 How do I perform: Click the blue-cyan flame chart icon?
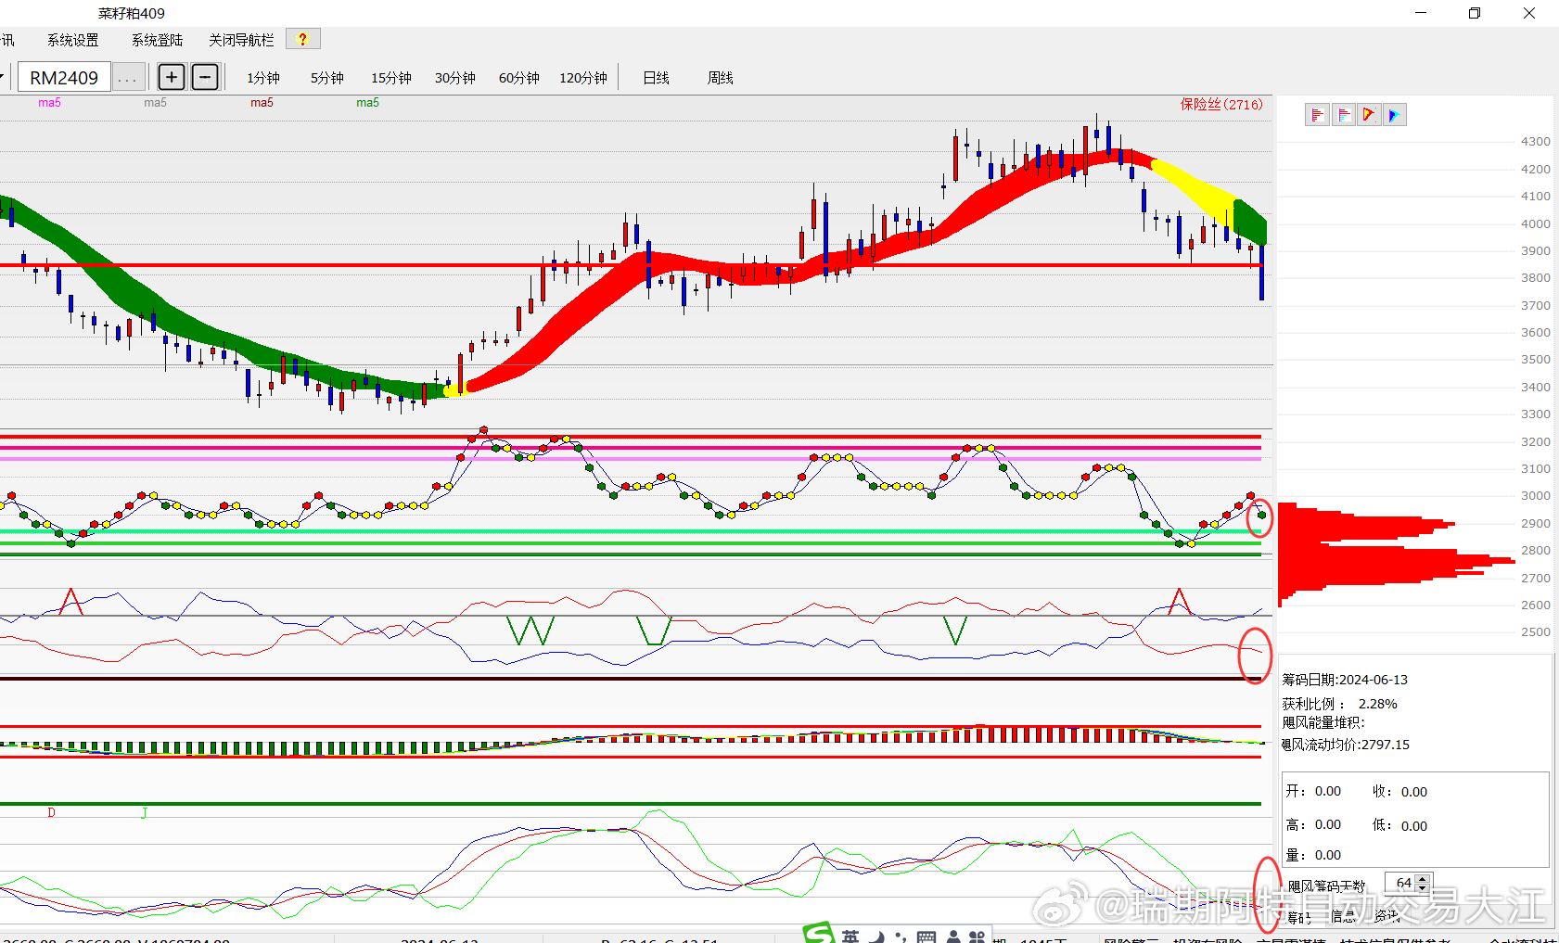[x=1394, y=115]
